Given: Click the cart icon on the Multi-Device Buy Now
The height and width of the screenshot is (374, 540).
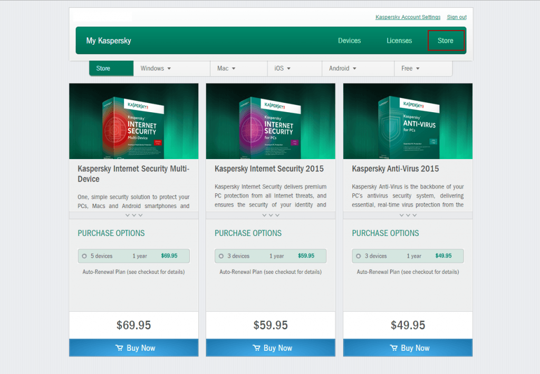Looking at the screenshot, I should (x=119, y=348).
